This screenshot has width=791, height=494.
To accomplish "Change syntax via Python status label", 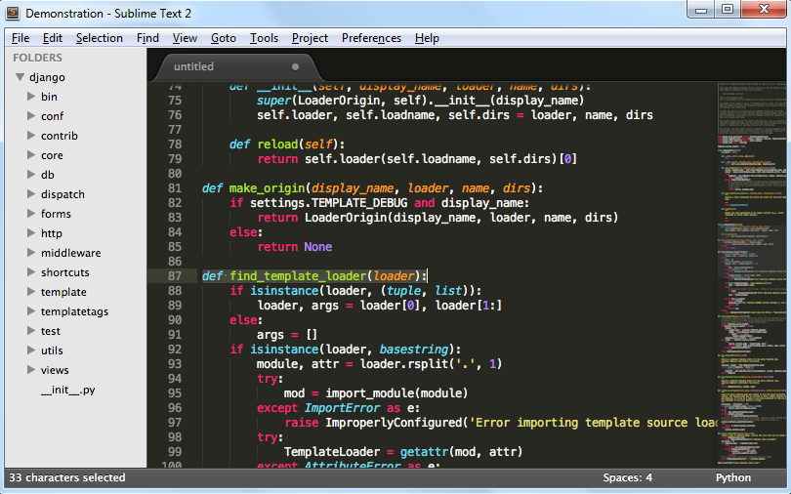I will pyautogui.click(x=733, y=477).
